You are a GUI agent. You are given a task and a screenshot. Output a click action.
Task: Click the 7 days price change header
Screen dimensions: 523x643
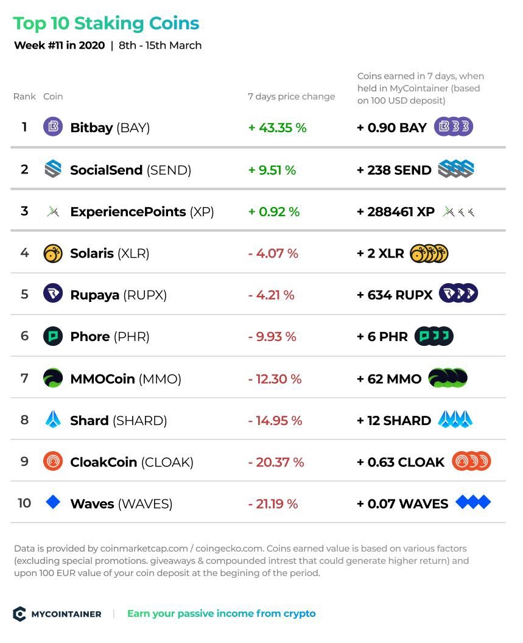tap(291, 96)
